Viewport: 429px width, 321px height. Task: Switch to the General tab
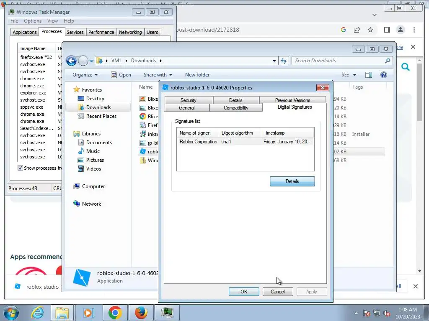tap(187, 107)
